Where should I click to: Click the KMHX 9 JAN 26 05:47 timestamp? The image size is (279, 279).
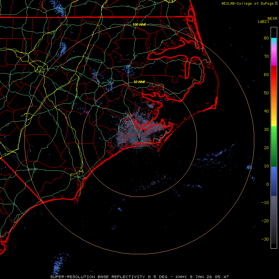202,277
